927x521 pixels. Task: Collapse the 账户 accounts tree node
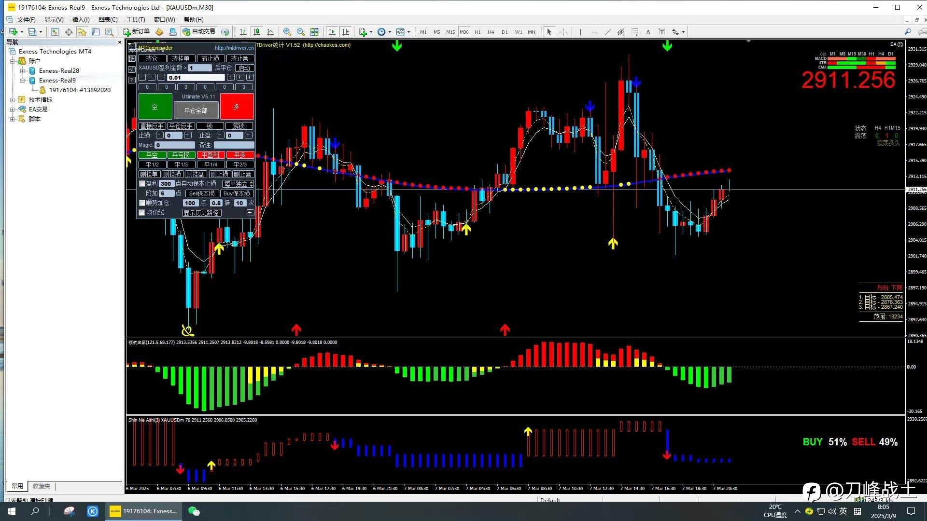[13, 61]
